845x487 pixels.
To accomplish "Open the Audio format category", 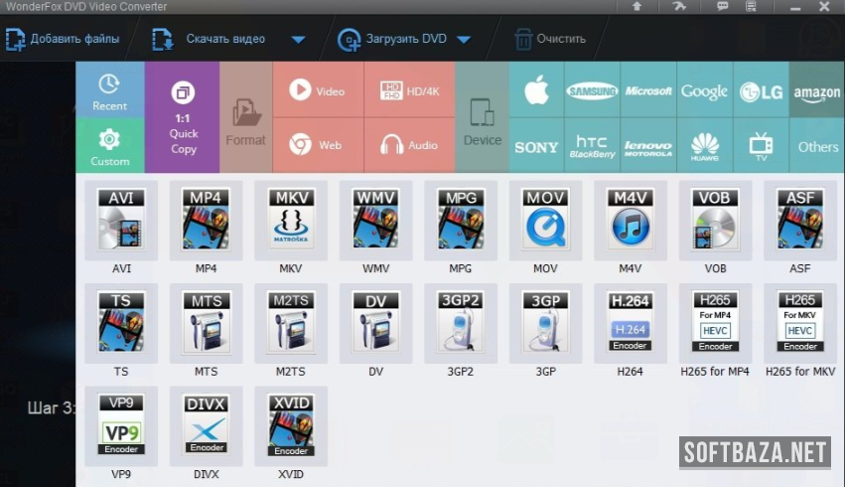I will tap(409, 145).
